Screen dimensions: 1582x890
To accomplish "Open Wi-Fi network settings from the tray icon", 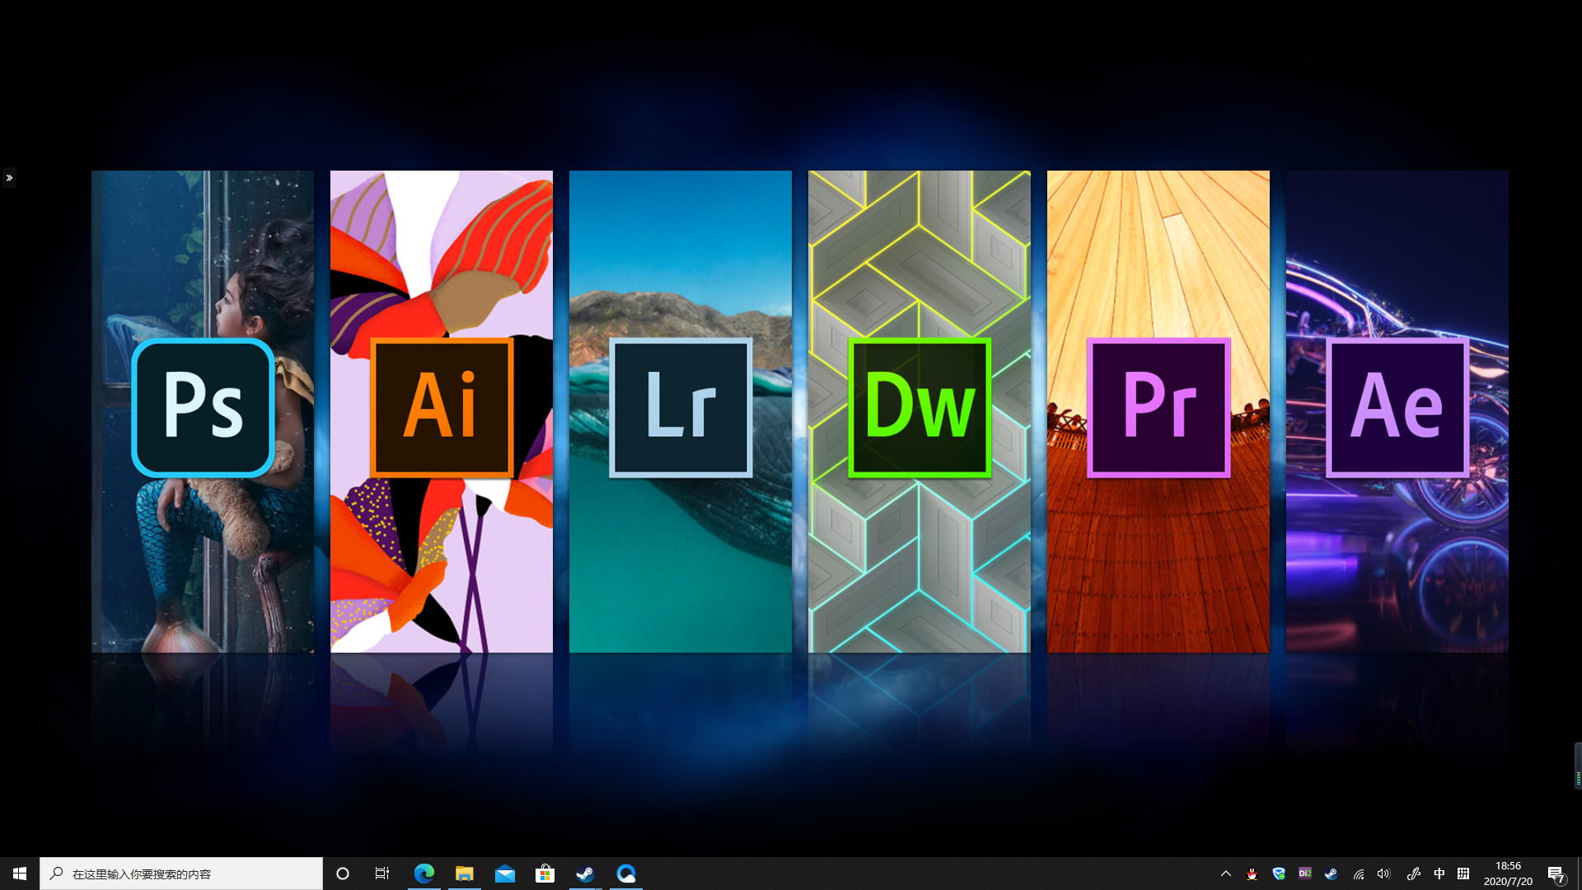I will click(1358, 874).
